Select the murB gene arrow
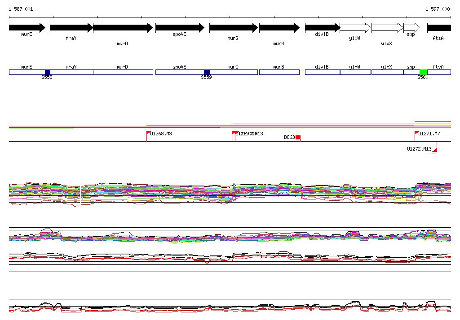The width and height of the screenshot is (460, 320). (279, 28)
